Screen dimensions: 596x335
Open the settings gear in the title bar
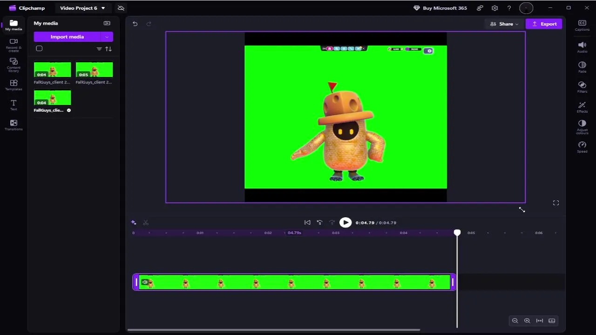click(x=494, y=8)
